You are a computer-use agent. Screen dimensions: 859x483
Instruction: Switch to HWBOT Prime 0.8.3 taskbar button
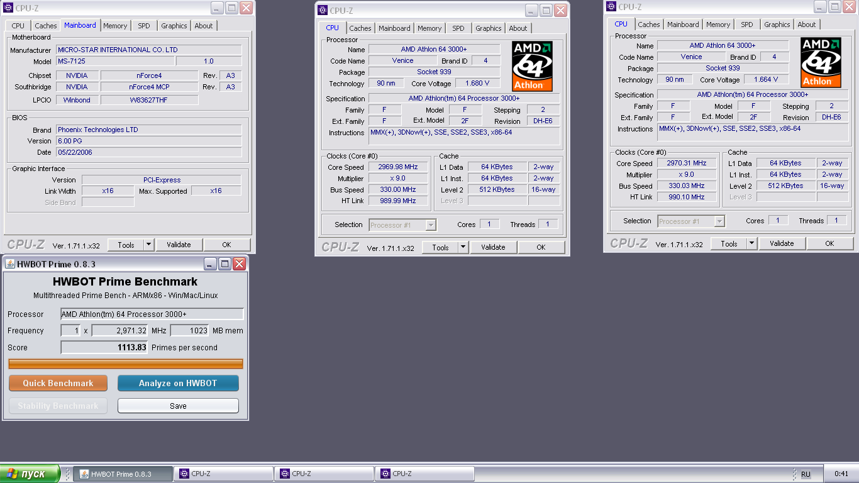click(x=123, y=474)
